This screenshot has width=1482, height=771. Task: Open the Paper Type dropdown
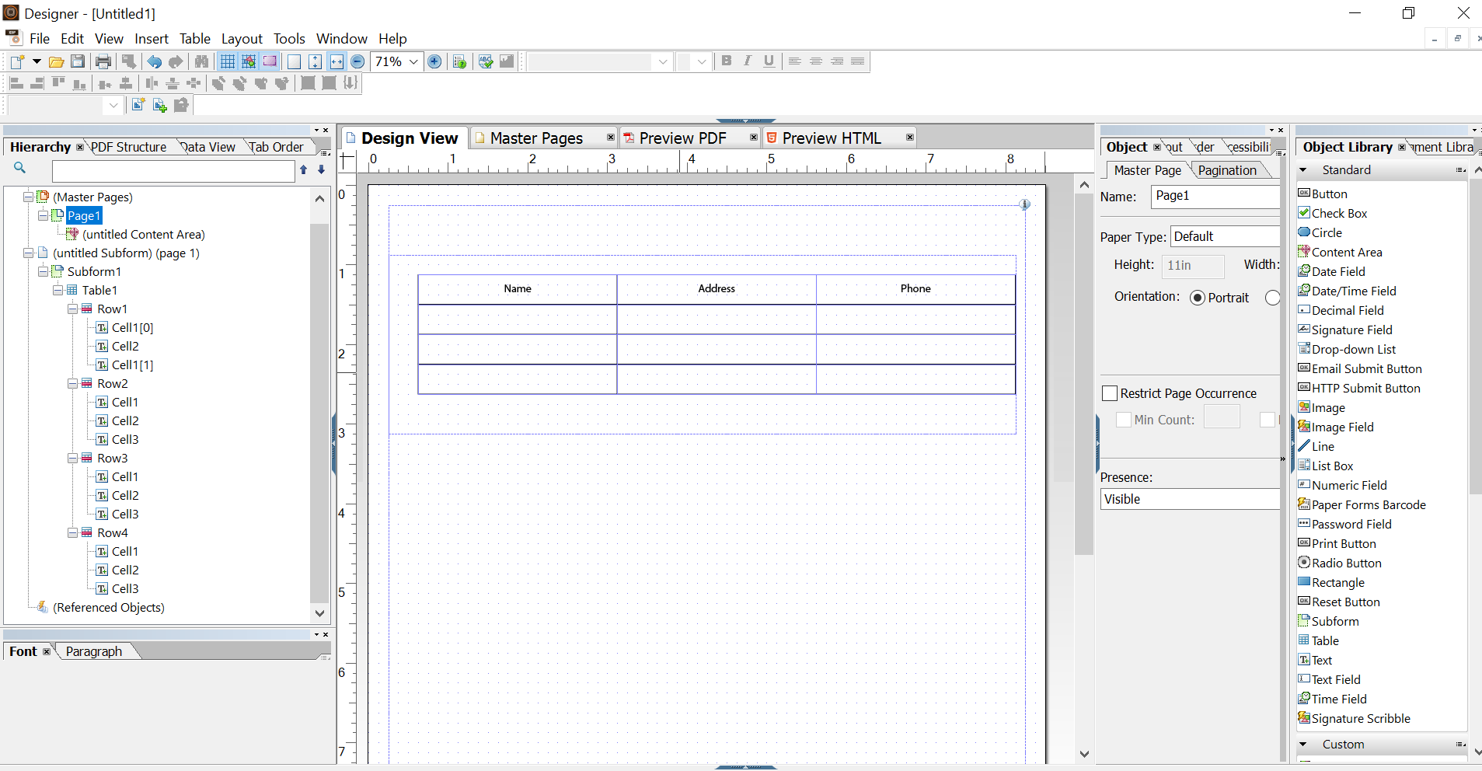1225,236
